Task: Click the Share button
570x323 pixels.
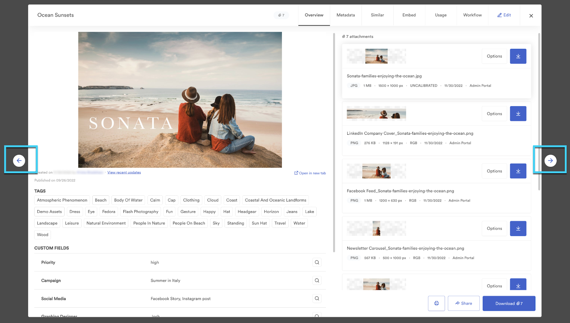Action: coord(463,303)
